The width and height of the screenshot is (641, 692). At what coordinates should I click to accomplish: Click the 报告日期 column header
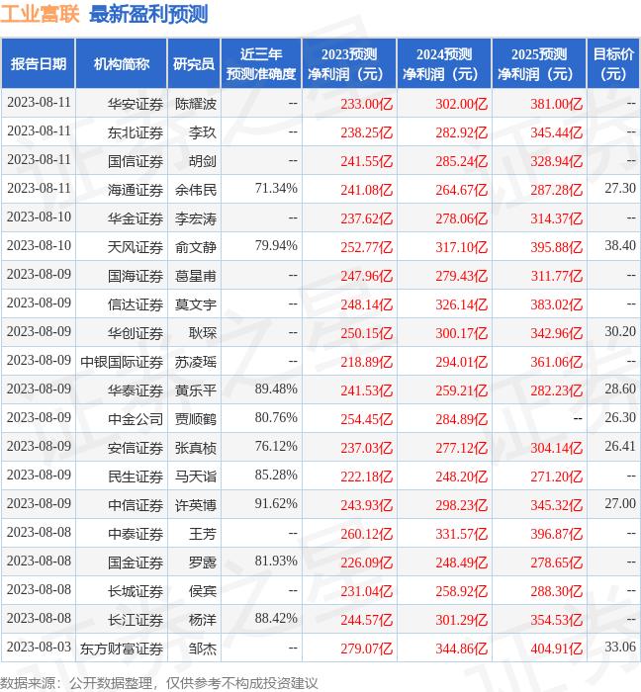pyautogui.click(x=38, y=64)
